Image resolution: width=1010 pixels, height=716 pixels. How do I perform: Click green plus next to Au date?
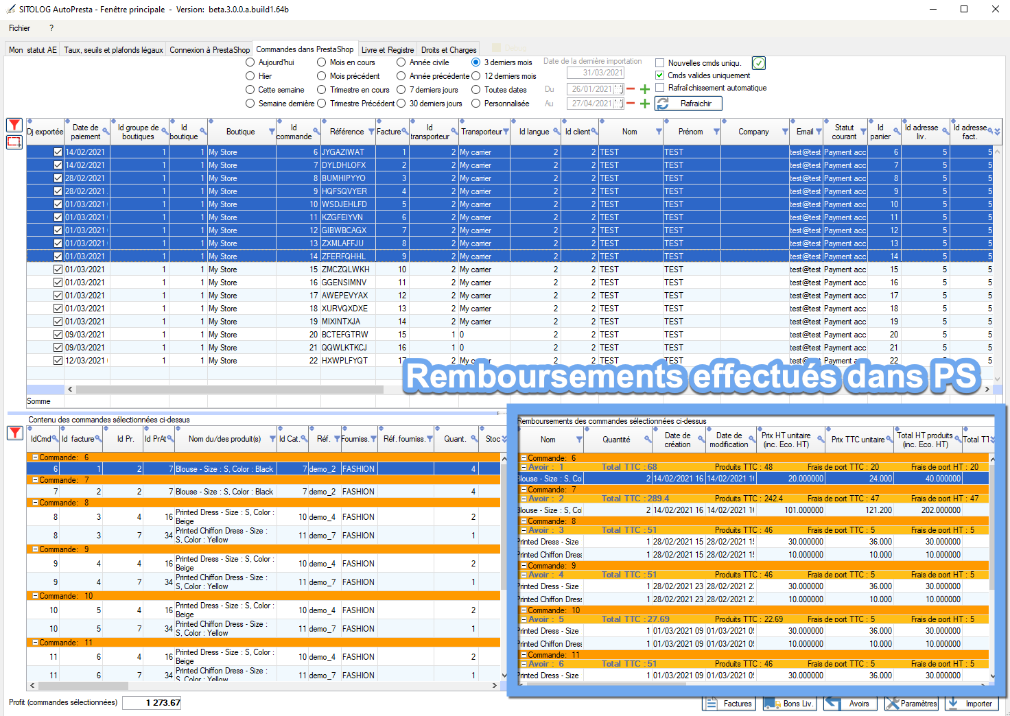coord(644,104)
